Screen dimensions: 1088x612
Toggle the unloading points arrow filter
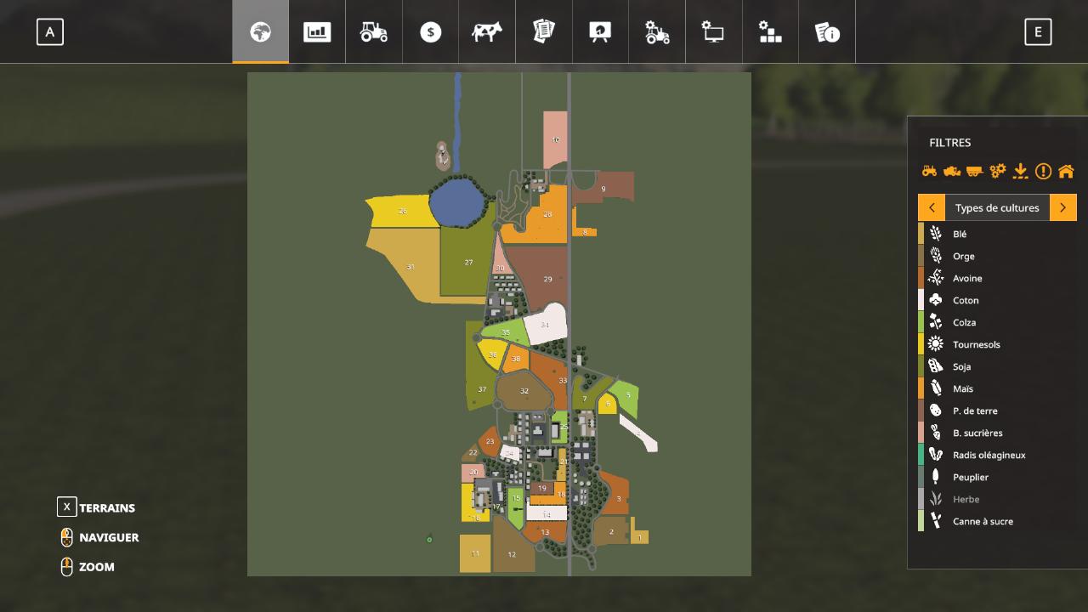(x=1021, y=171)
